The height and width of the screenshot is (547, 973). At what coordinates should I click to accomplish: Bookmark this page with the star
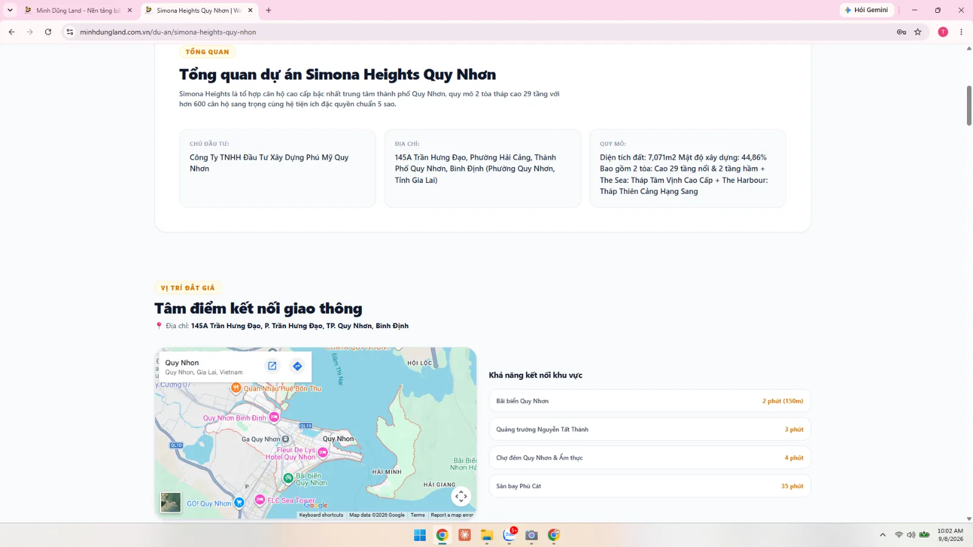(x=918, y=32)
